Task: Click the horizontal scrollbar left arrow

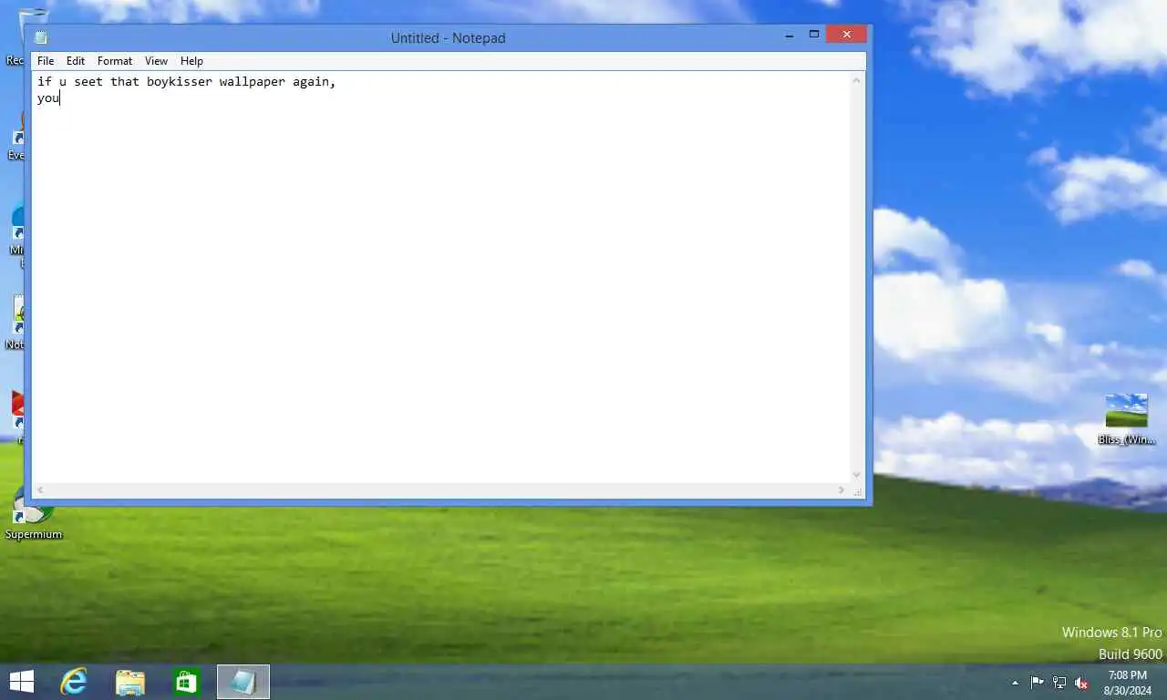Action: pyautogui.click(x=40, y=490)
